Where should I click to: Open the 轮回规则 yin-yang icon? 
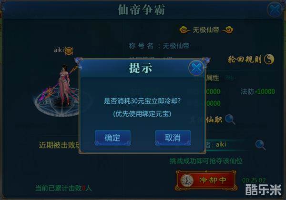(x=269, y=59)
